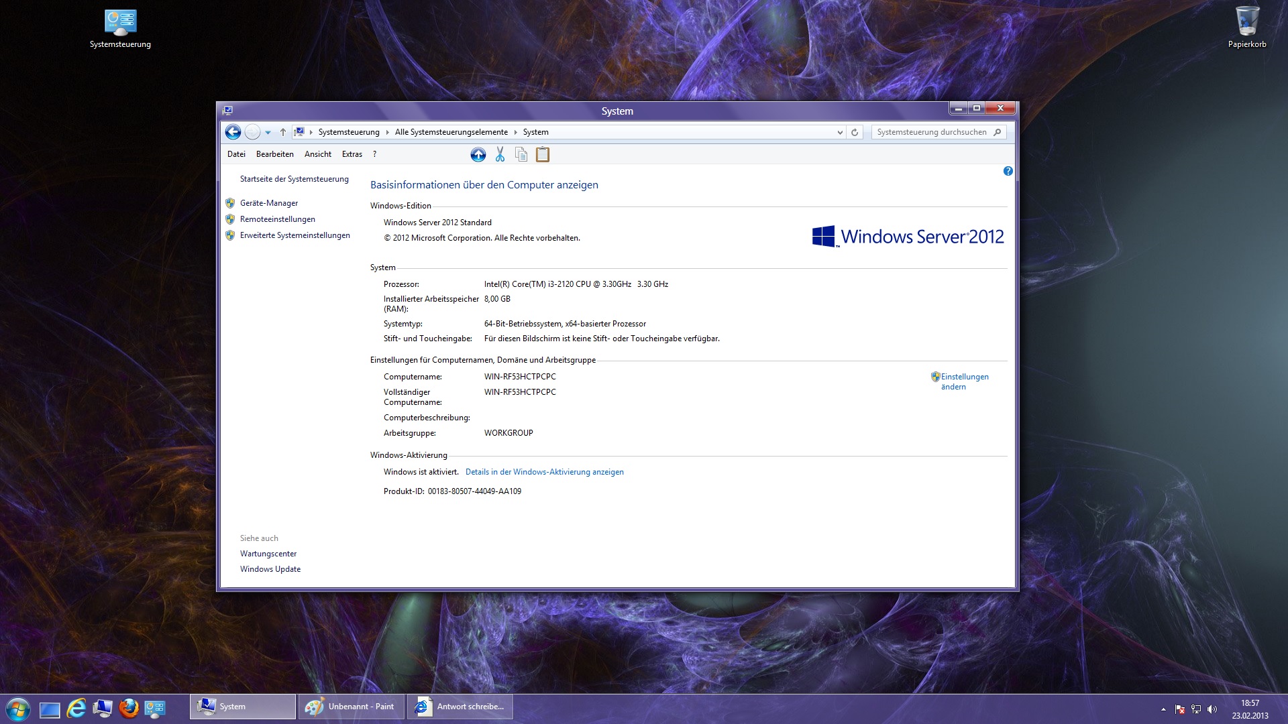Viewport: 1288px width, 724px height.
Task: Click the clipboard Paste toolbar icon
Action: (543, 155)
